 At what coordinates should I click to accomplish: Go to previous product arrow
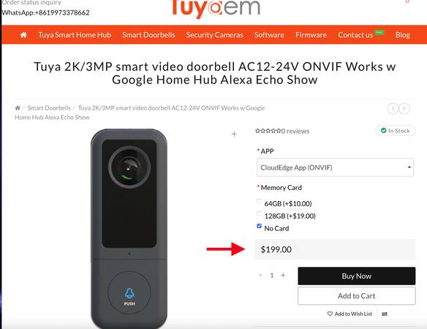click(x=393, y=108)
